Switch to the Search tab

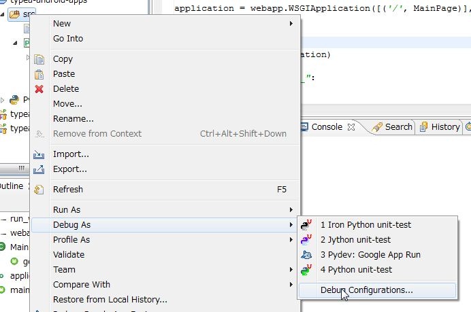pyautogui.click(x=397, y=127)
